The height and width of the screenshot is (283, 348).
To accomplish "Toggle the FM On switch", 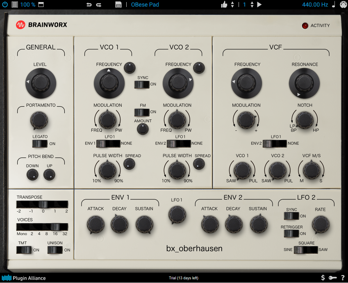I will (x=142, y=112).
